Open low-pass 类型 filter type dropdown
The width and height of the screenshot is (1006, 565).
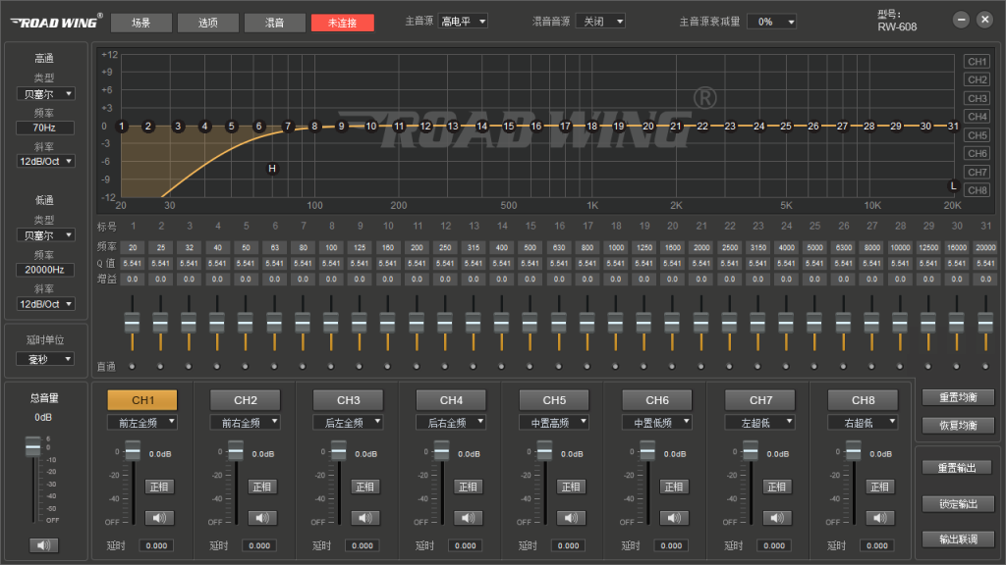click(x=45, y=235)
